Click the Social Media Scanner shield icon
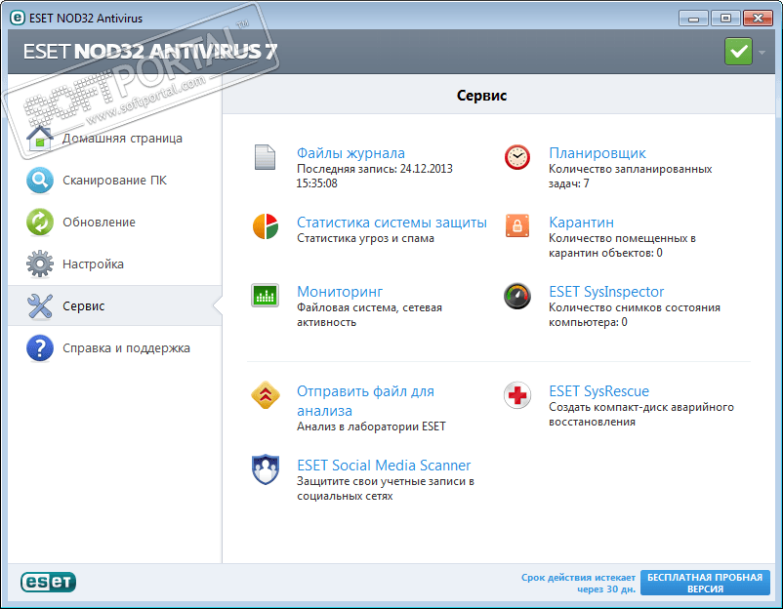This screenshot has height=609, width=783. [x=266, y=469]
